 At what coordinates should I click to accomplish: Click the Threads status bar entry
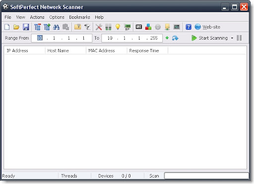pyautogui.click(x=69, y=176)
